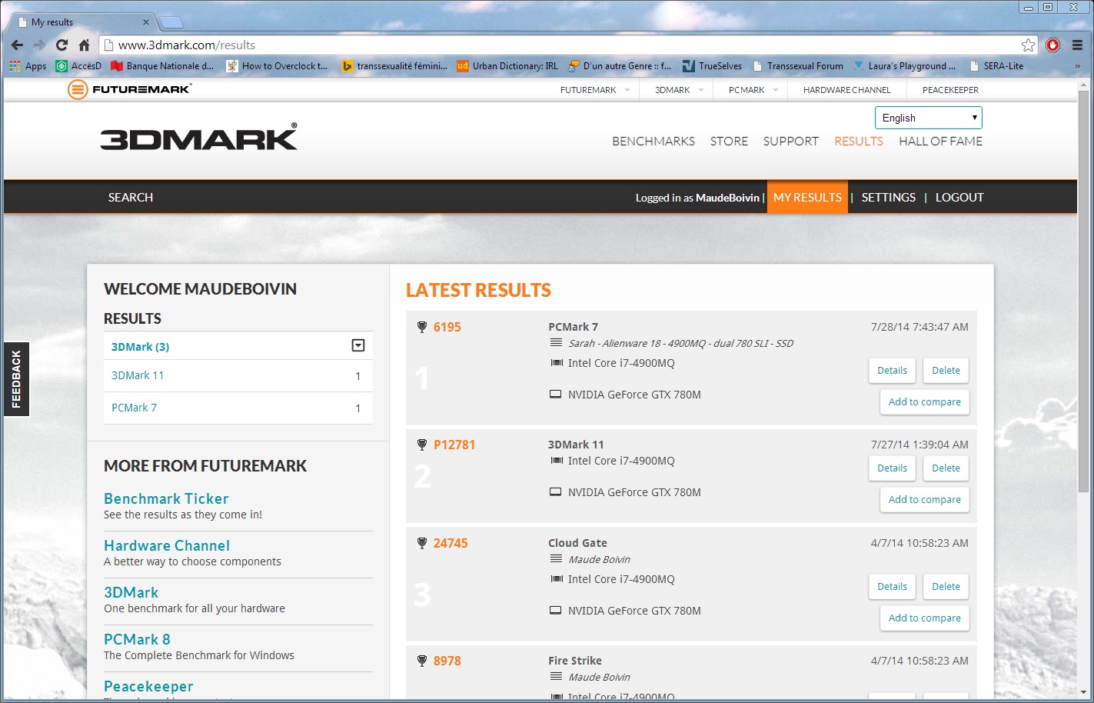Open the RESULTS section

pos(859,142)
